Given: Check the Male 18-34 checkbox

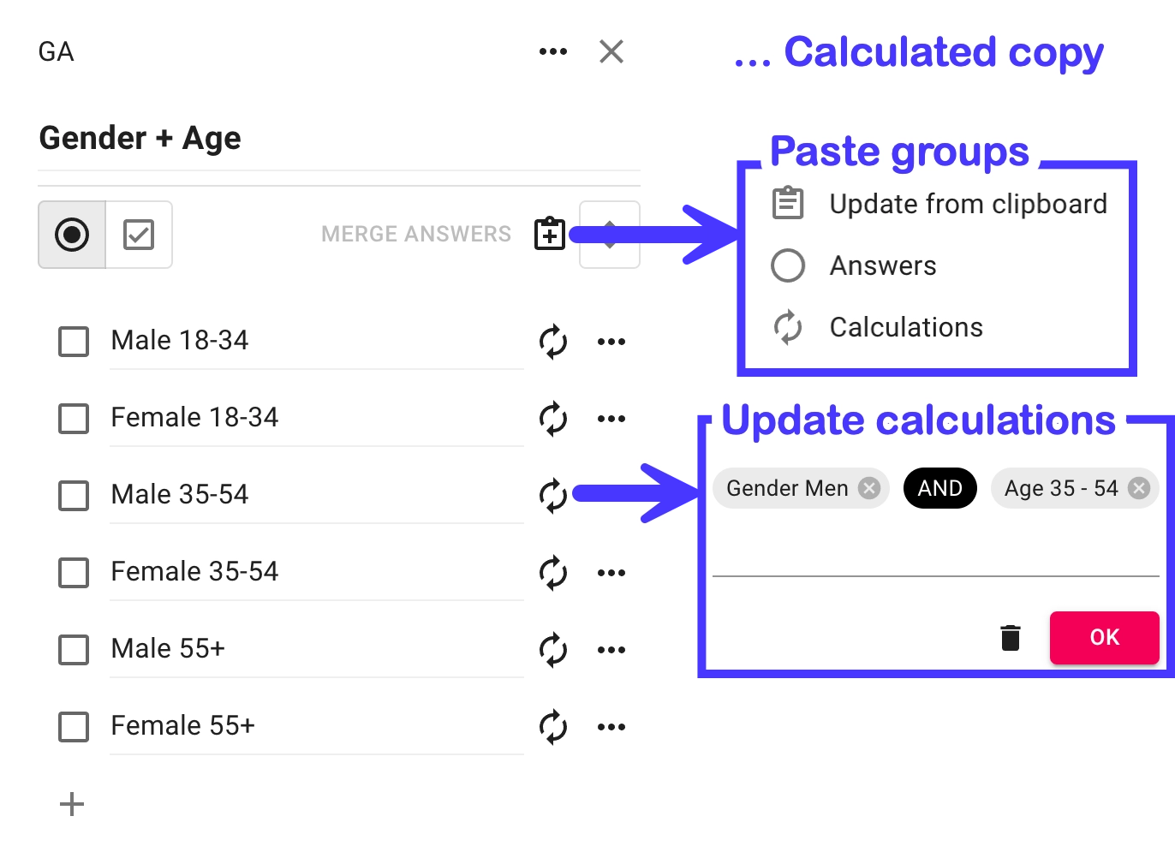Looking at the screenshot, I should pyautogui.click(x=74, y=341).
